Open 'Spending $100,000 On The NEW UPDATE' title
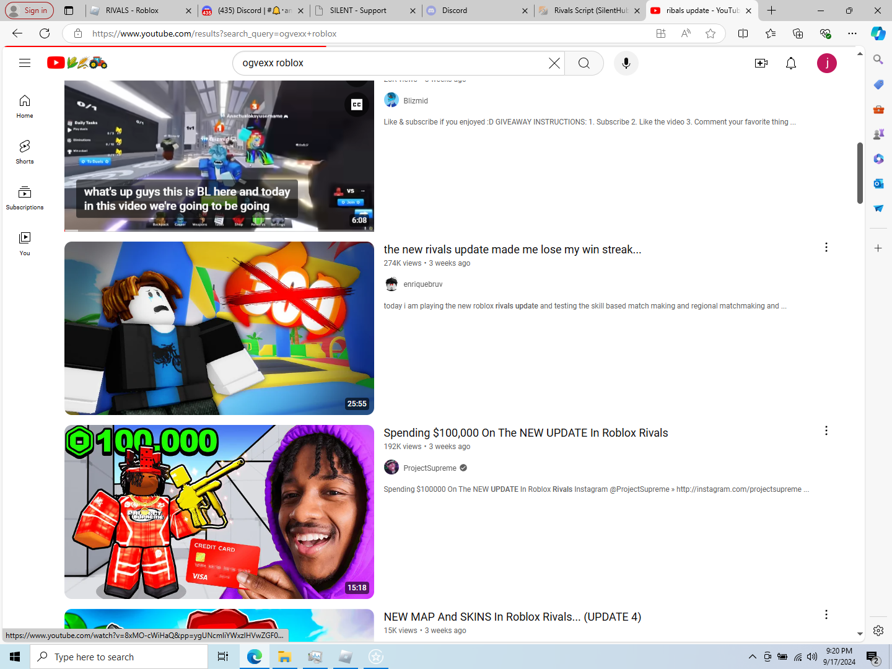The width and height of the screenshot is (892, 669). click(526, 433)
